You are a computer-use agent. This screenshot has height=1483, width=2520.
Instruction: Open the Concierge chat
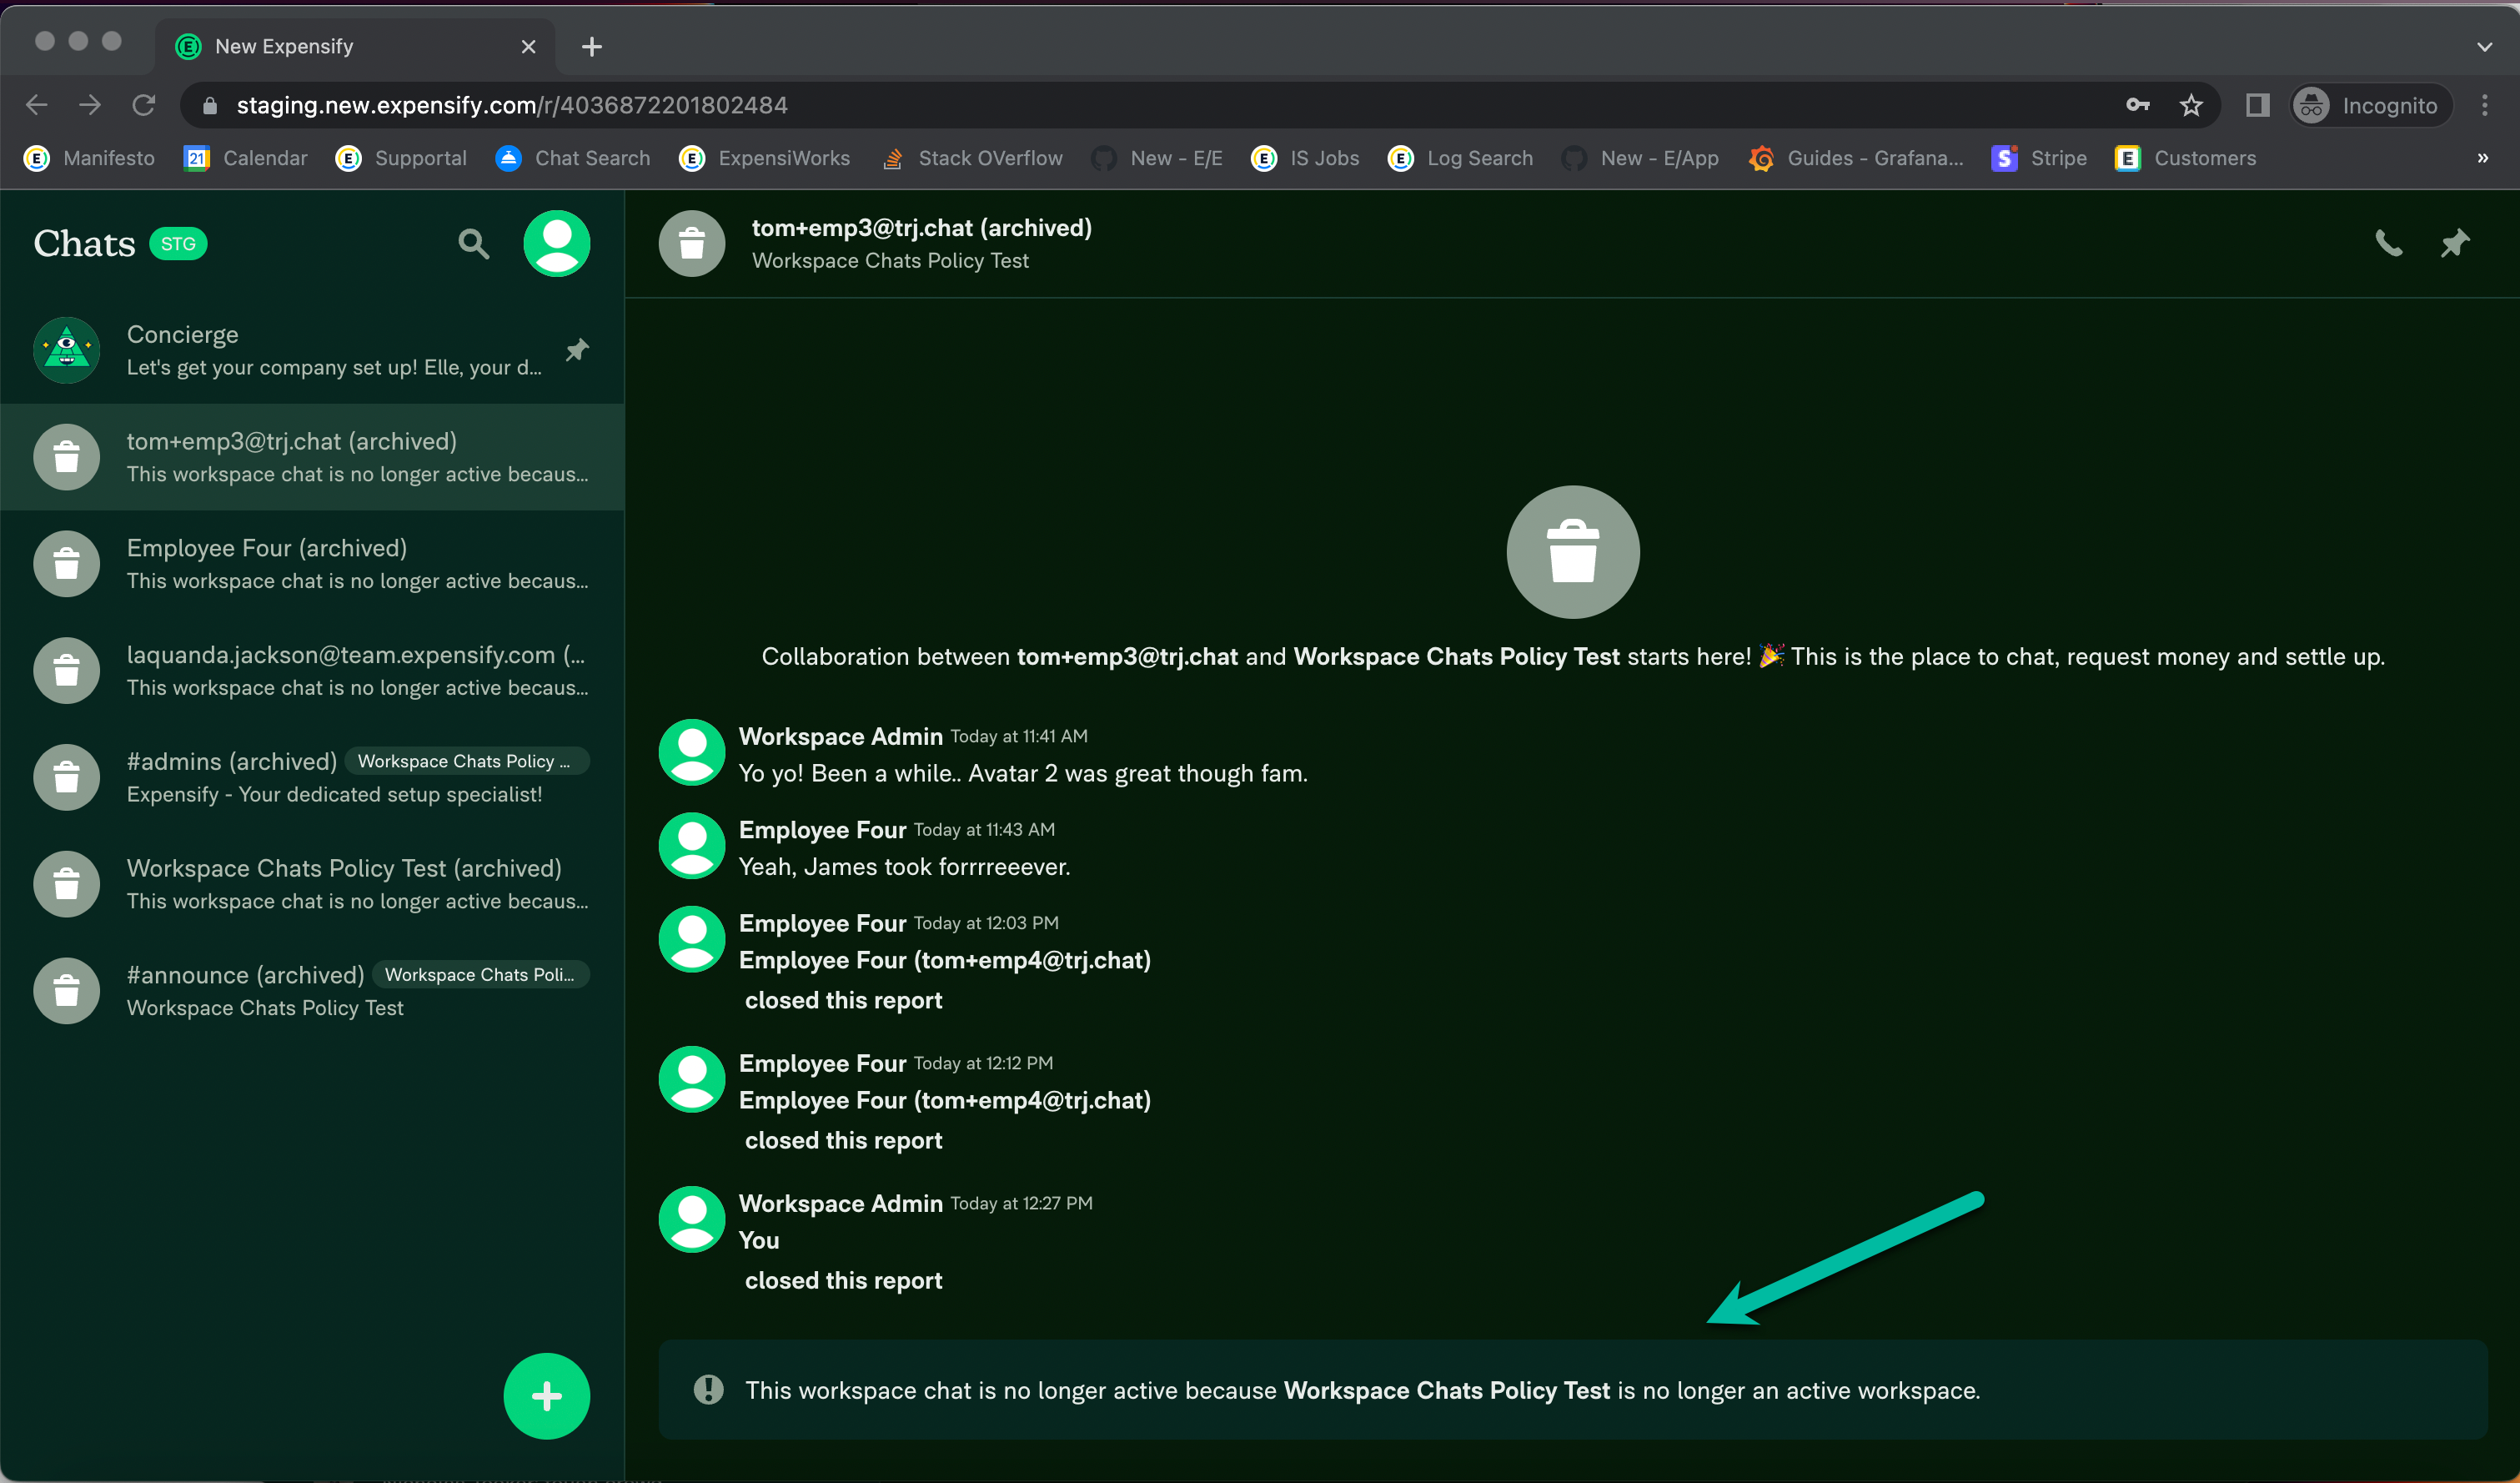pos(312,350)
